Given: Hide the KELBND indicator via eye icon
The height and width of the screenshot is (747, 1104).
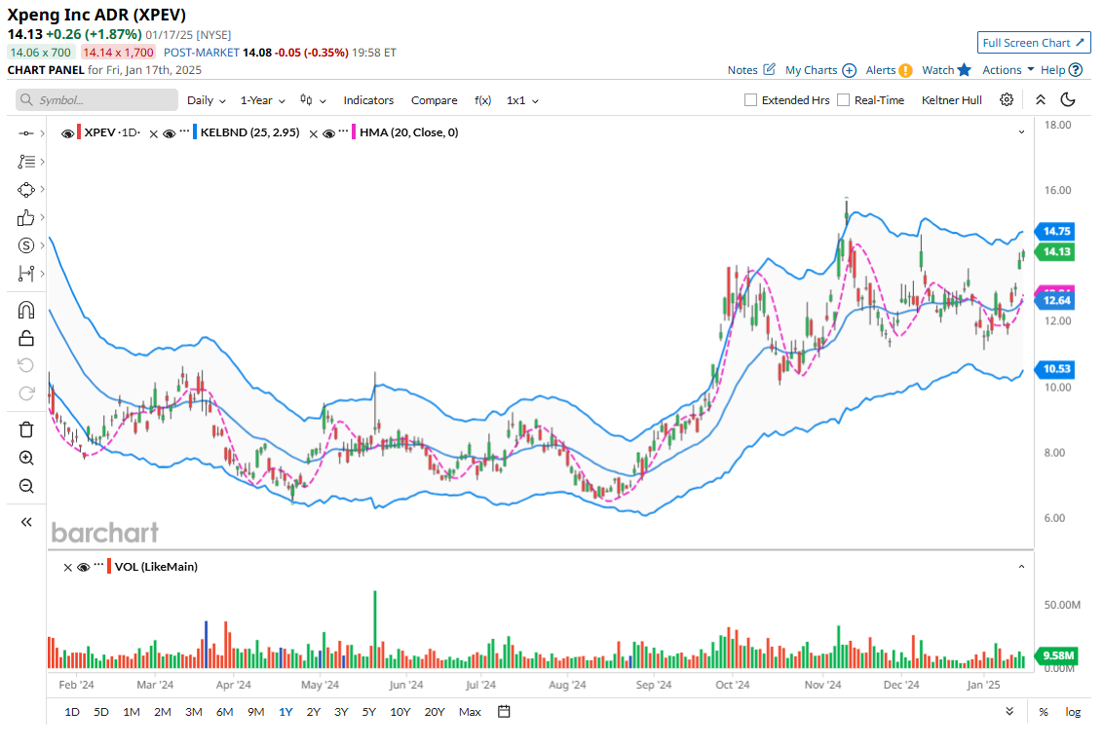Looking at the screenshot, I should (169, 133).
